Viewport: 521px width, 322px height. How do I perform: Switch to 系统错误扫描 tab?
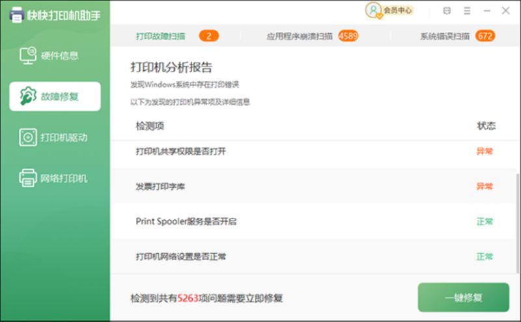click(x=444, y=36)
